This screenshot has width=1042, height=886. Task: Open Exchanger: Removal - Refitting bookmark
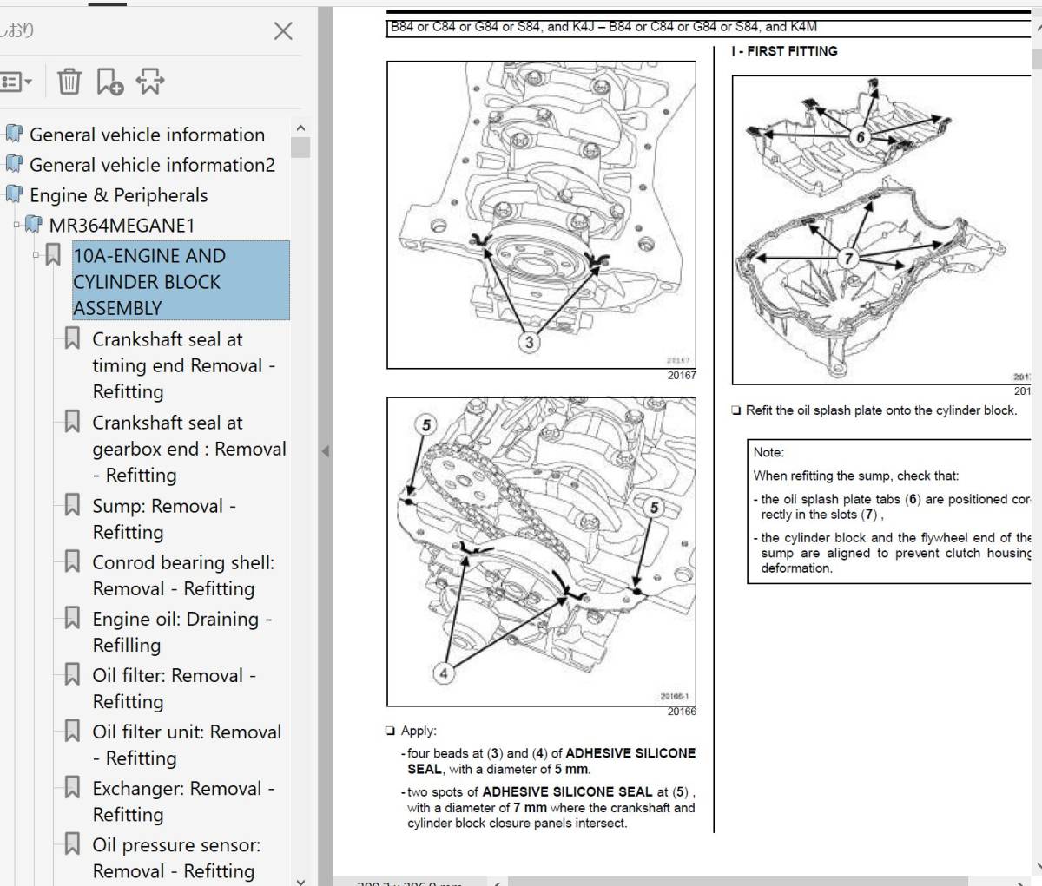pos(183,801)
